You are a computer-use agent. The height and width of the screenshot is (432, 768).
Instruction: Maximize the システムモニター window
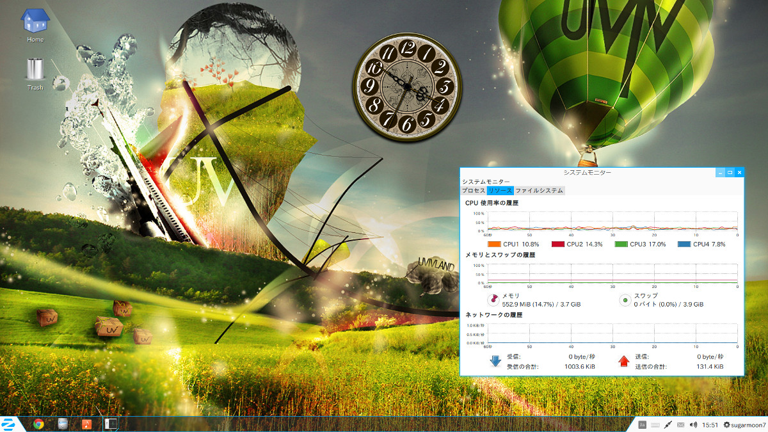tap(730, 172)
